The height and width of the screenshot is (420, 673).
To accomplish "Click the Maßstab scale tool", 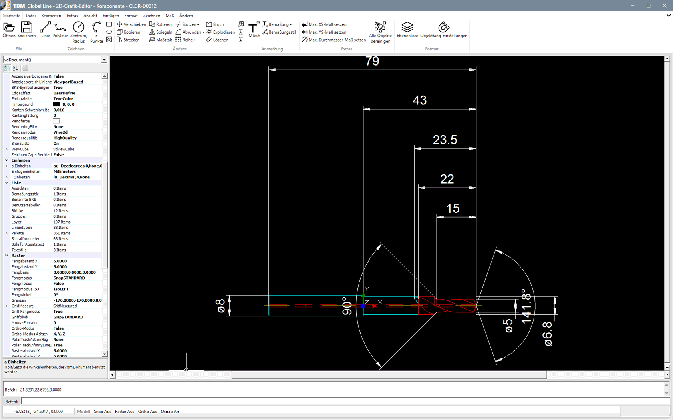I will click(161, 40).
